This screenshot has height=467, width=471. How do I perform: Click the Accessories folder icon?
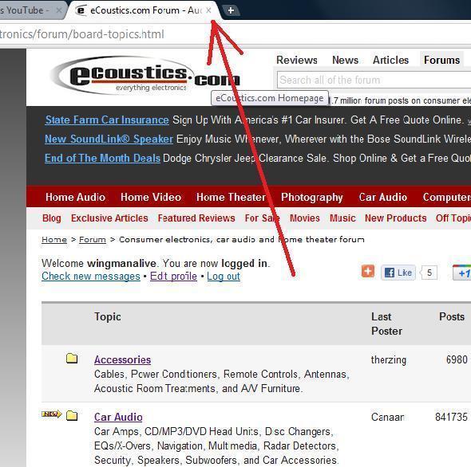[x=72, y=358]
